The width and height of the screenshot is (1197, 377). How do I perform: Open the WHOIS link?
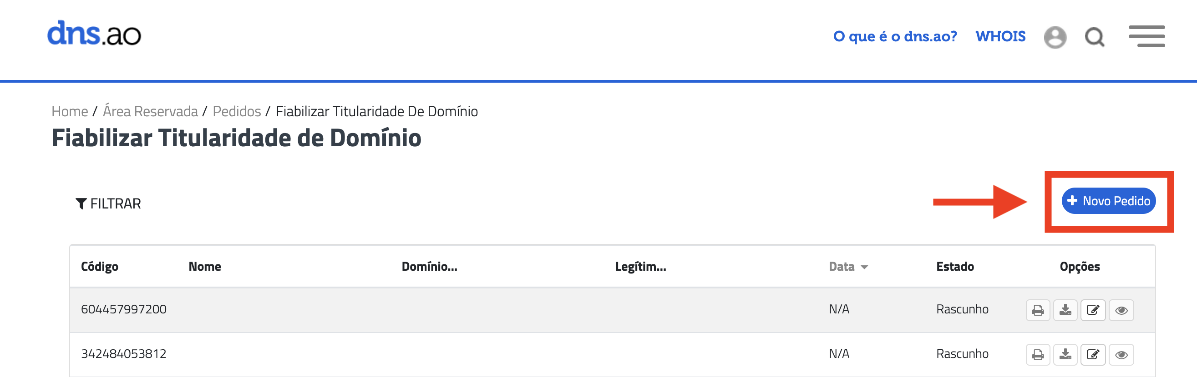click(x=1000, y=36)
